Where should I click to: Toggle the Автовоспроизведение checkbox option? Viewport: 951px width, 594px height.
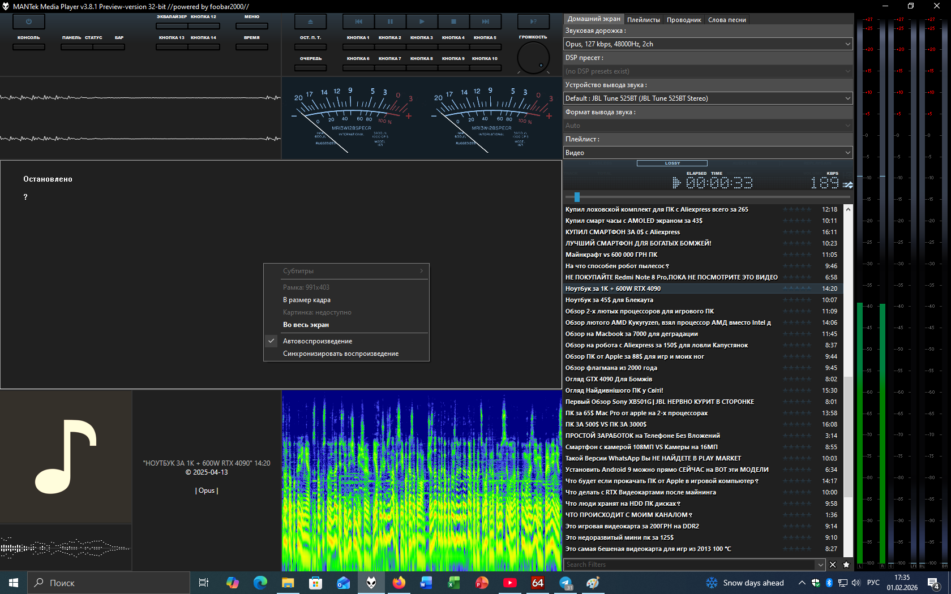tap(318, 341)
